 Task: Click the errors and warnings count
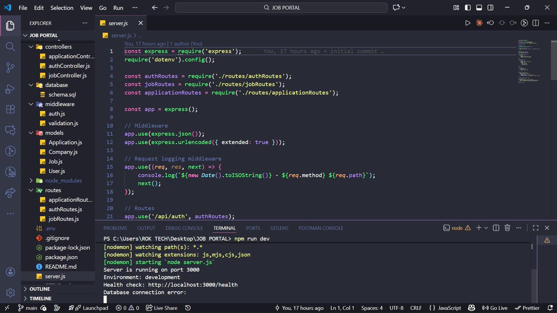coord(128,308)
